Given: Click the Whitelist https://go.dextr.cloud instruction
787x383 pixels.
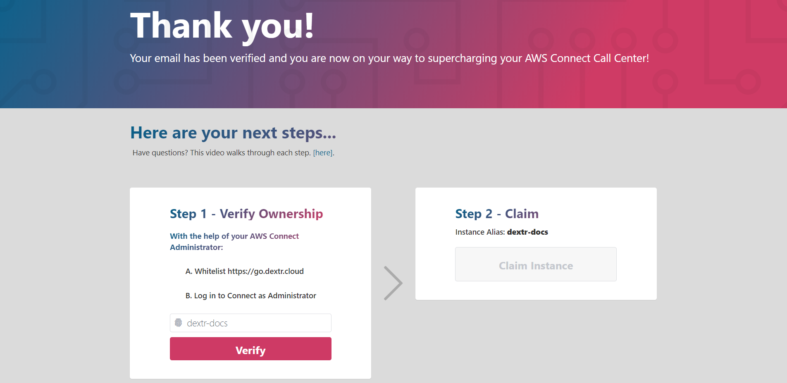Looking at the screenshot, I should (x=245, y=271).
